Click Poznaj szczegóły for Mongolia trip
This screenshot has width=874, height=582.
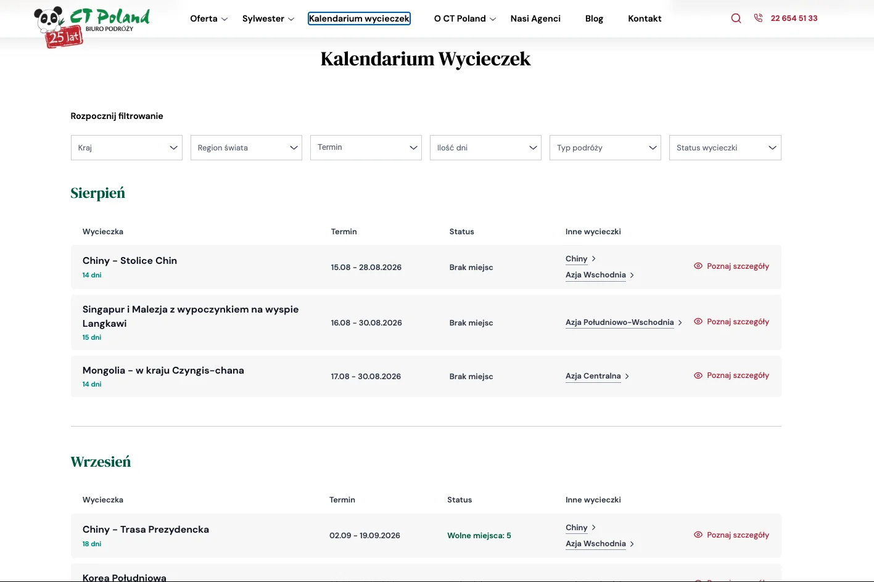coord(738,375)
